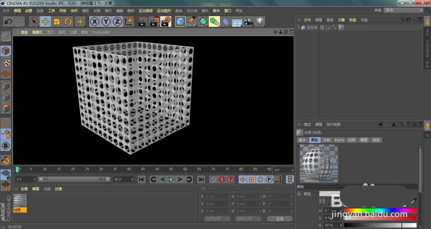431x229 pixels.
Task: Click the Pen spline tool icon
Action: pyautogui.click(x=192, y=21)
